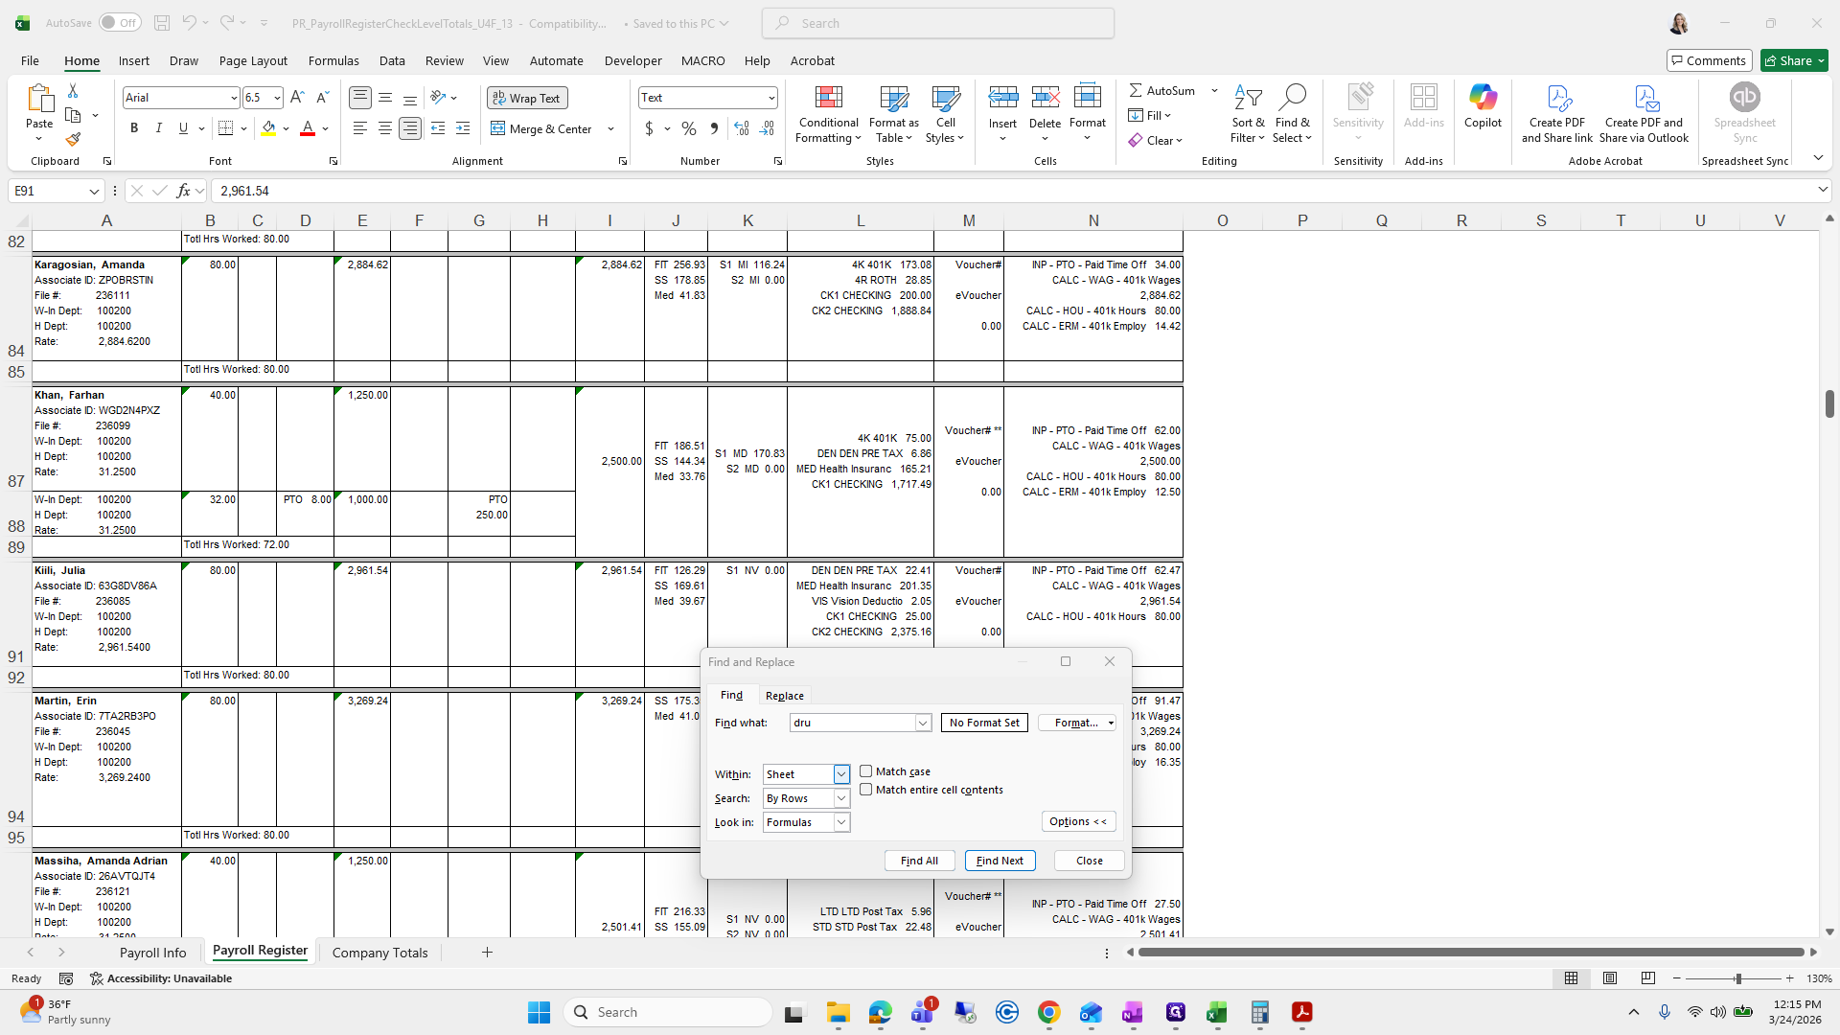
Task: Click the Find All button
Action: 919,861
